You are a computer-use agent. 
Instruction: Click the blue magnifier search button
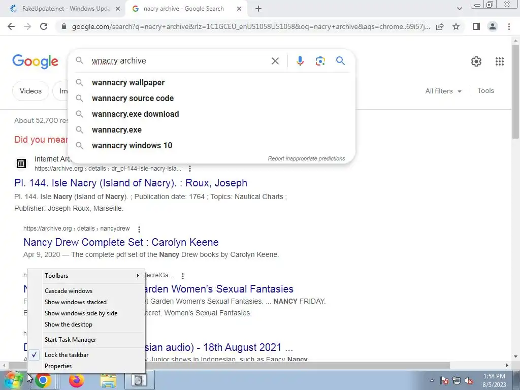341,61
